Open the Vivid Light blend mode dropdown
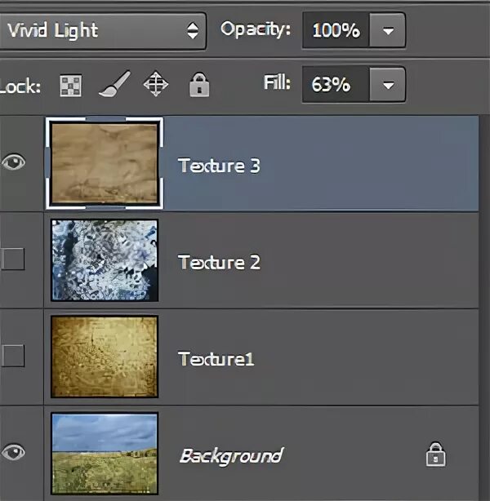Image resolution: width=490 pixels, height=501 pixels. 102,31
